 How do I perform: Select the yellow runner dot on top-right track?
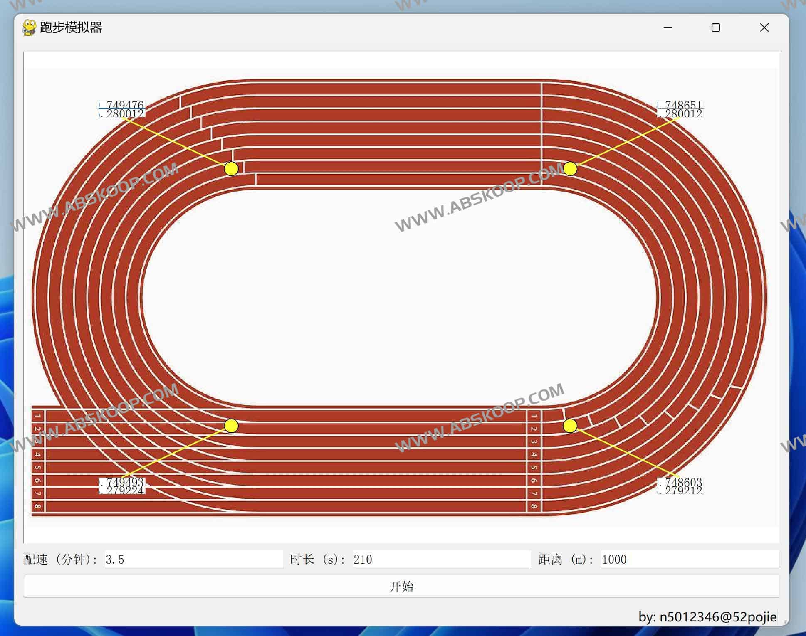tap(570, 169)
